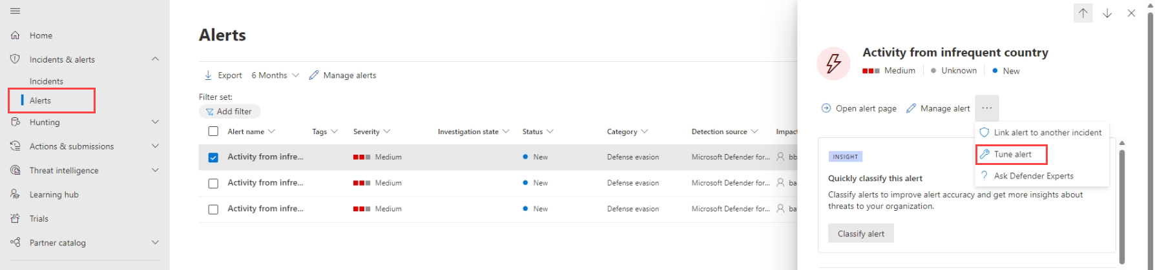Click the hamburger navigation menu icon
Viewport: 1155px width, 270px height.
tap(15, 11)
